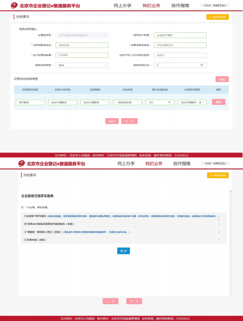Click 退出 on the 企业套餐式信息采集表 page header
The image size is (243, 321).
click(x=224, y=164)
